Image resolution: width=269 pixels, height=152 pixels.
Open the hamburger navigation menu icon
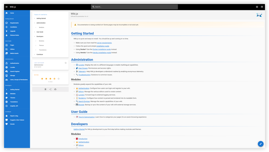(6, 7)
